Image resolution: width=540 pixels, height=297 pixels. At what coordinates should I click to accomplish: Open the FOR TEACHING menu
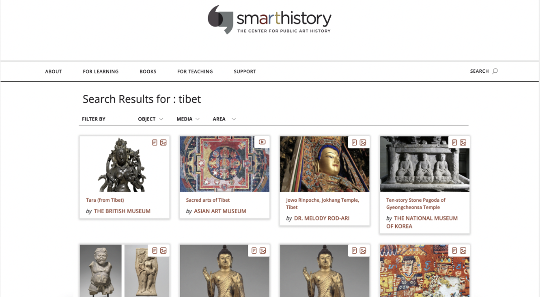coord(195,71)
